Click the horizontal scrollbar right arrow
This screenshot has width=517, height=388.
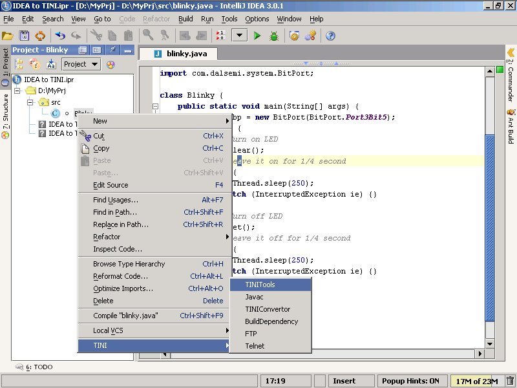point(480,354)
